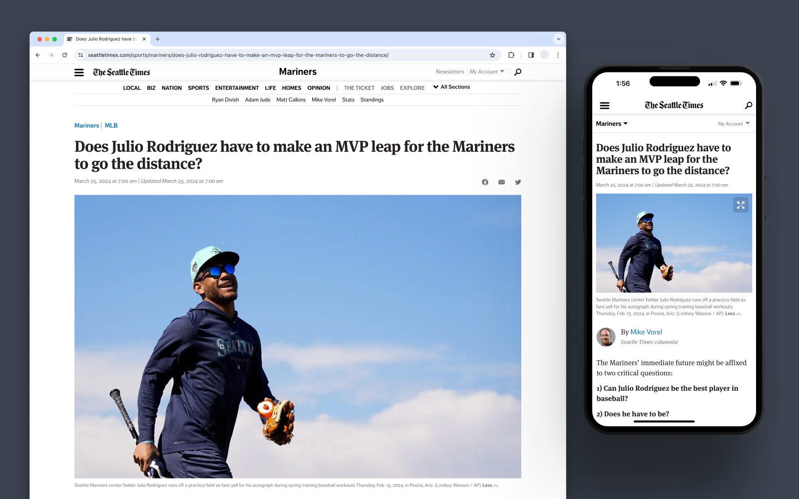
Task: Open the Chrome profile avatar
Action: (x=544, y=55)
